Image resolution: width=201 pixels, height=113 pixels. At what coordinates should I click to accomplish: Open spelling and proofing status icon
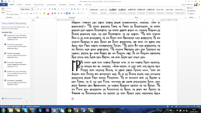[x=23, y=106]
